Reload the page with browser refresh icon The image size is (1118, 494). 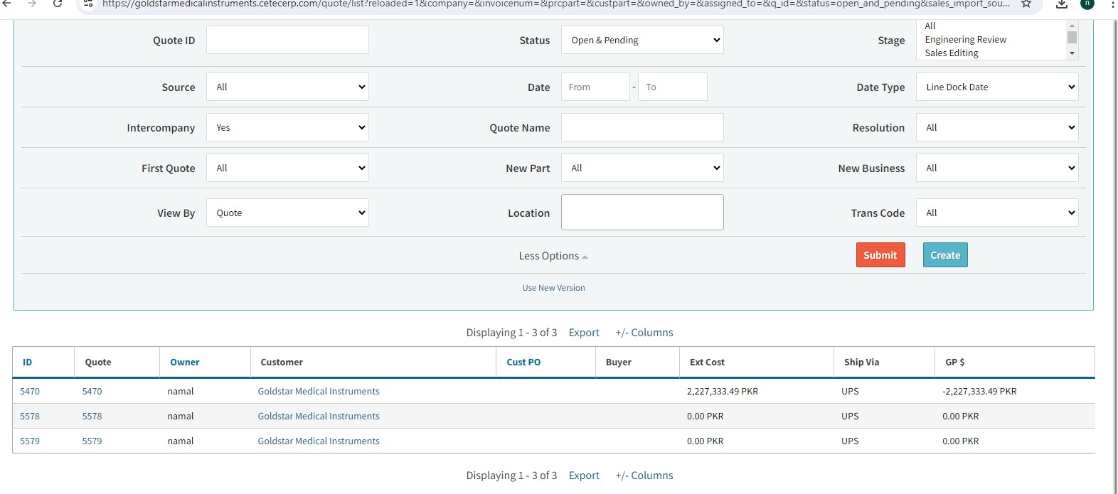tap(58, 4)
